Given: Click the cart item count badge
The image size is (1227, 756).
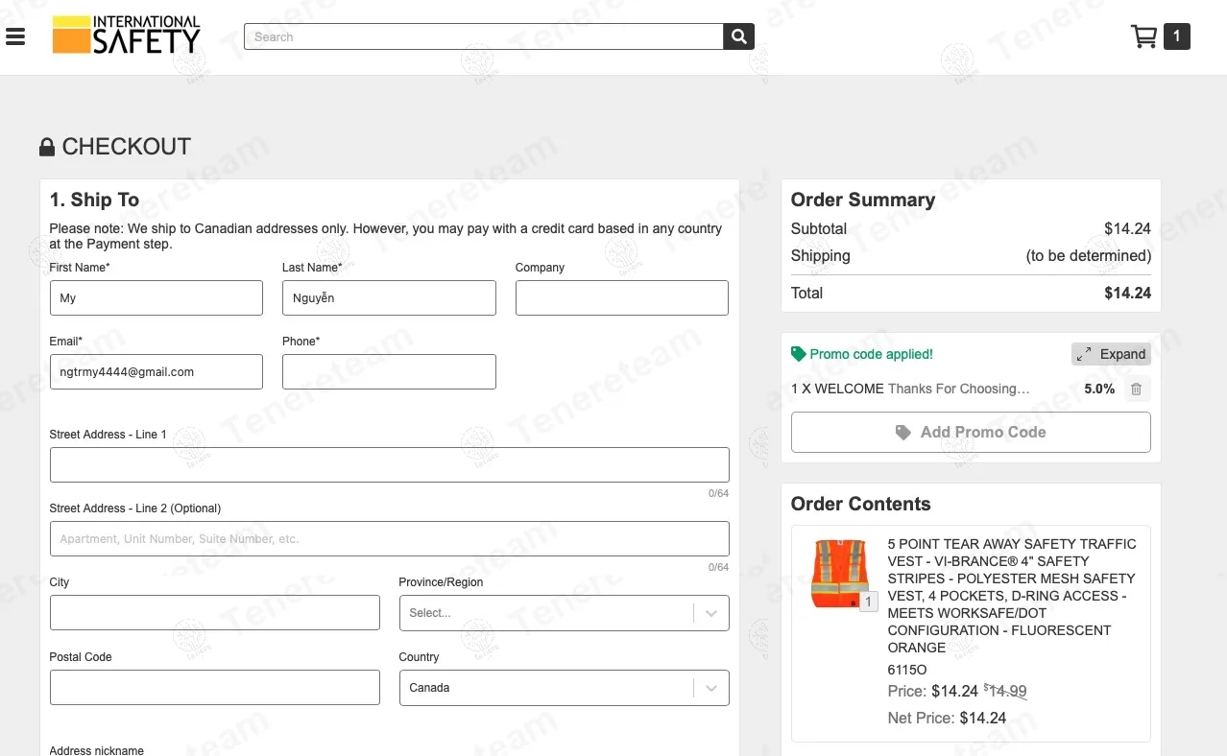Looking at the screenshot, I should pyautogui.click(x=1176, y=36).
